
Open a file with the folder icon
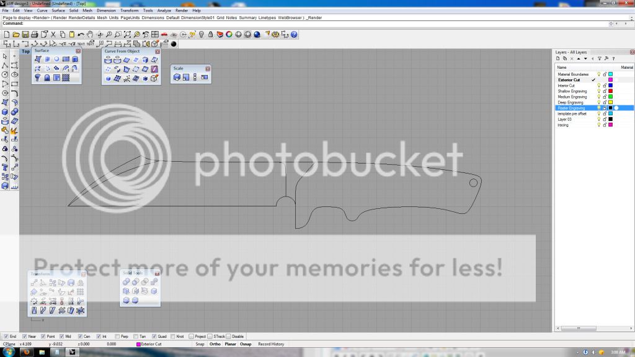point(15,35)
